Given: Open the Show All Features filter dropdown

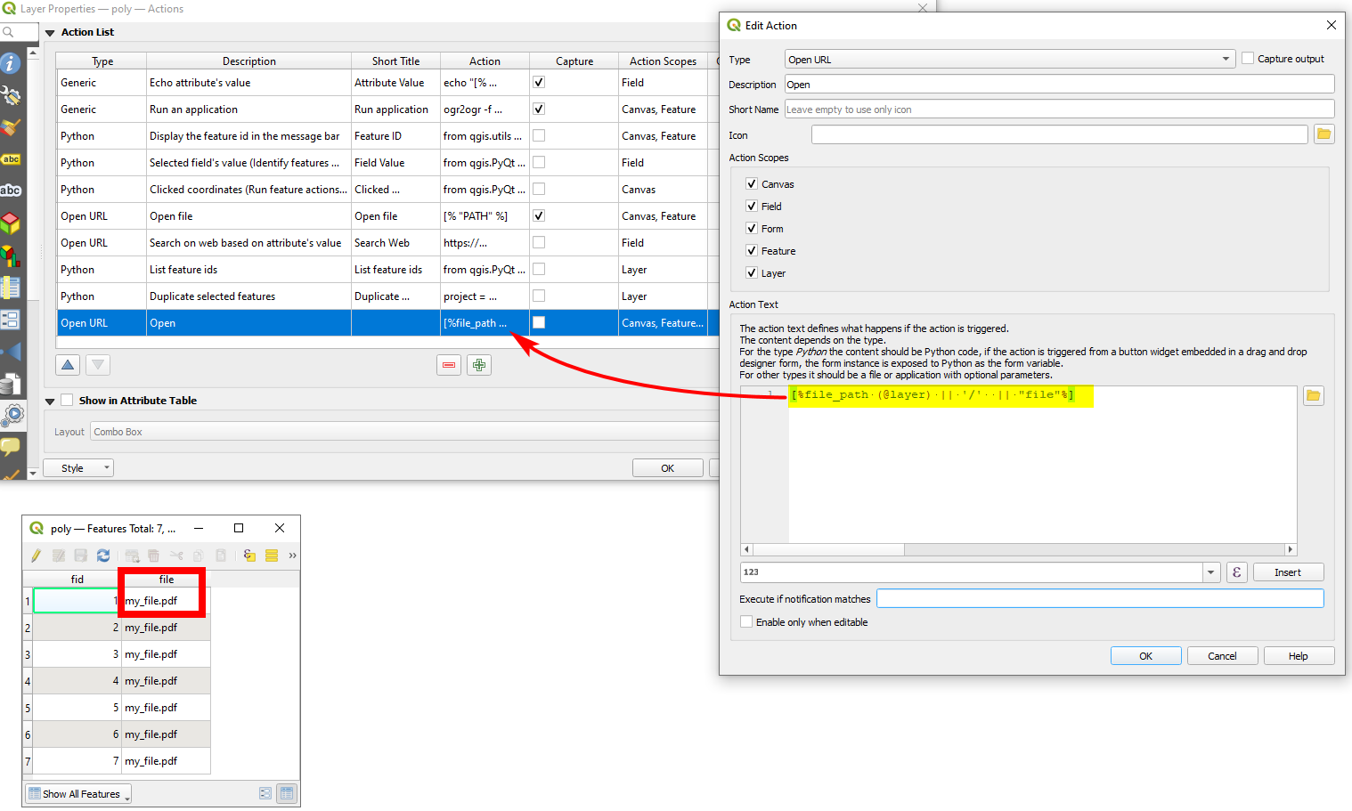Looking at the screenshot, I should pos(78,793).
